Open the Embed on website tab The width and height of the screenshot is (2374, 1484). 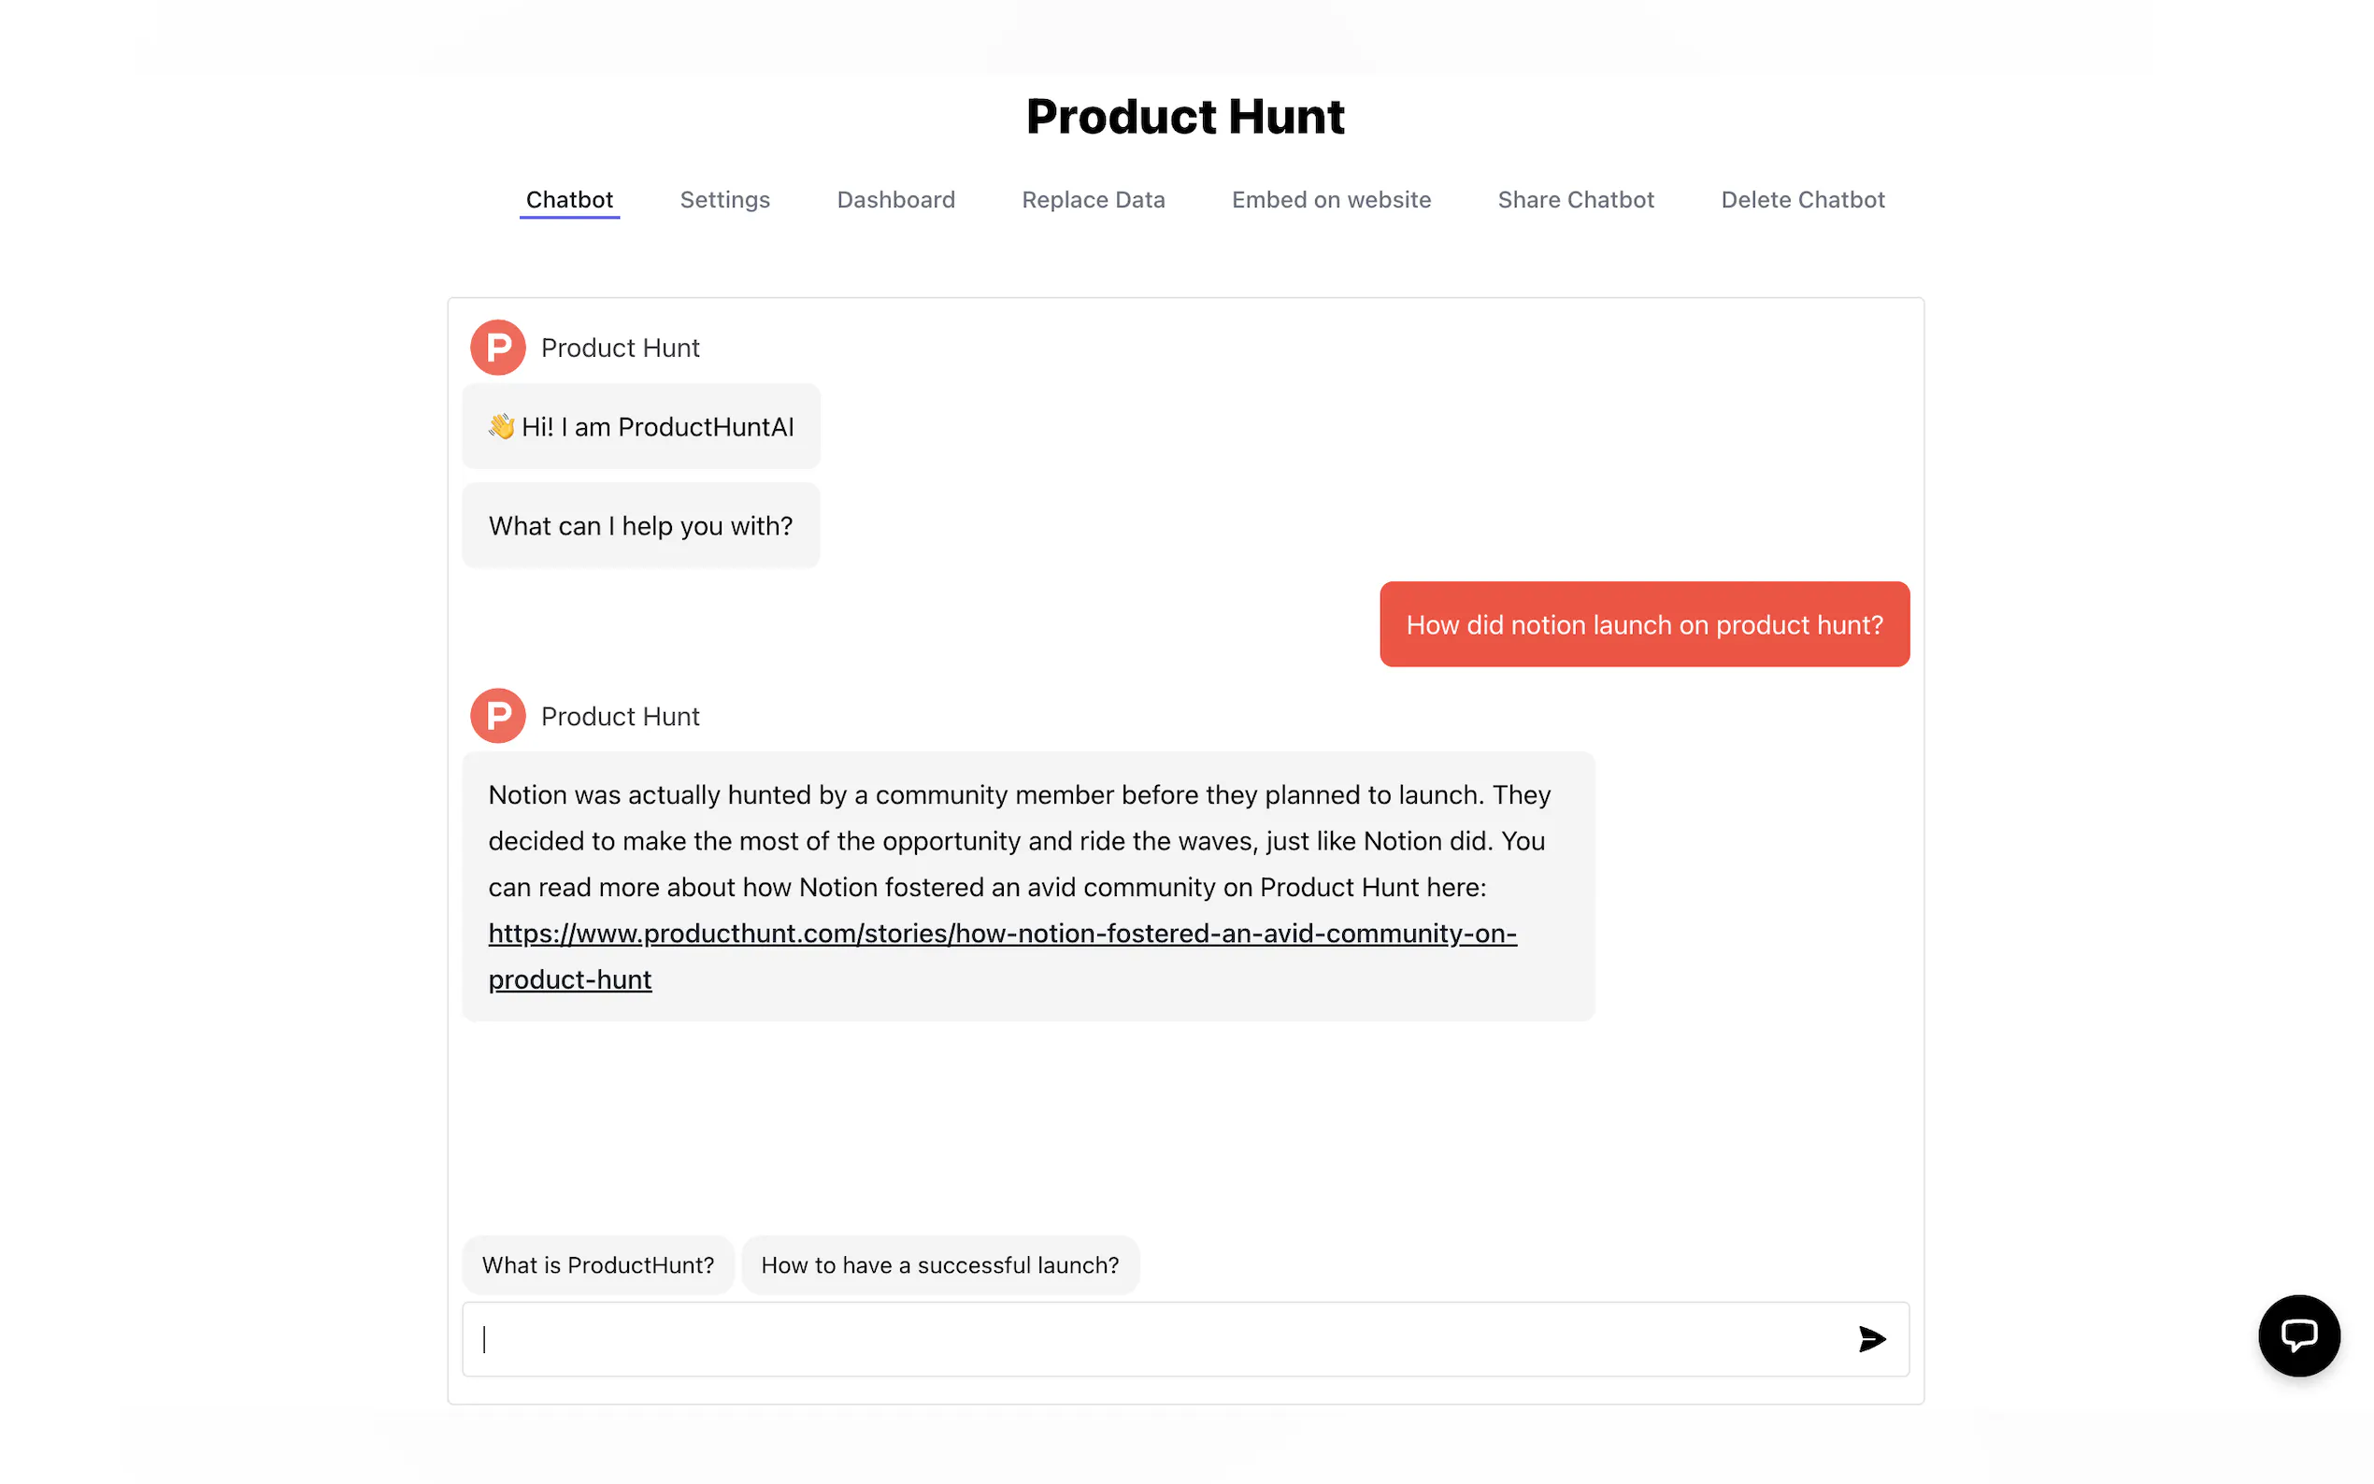(x=1331, y=200)
